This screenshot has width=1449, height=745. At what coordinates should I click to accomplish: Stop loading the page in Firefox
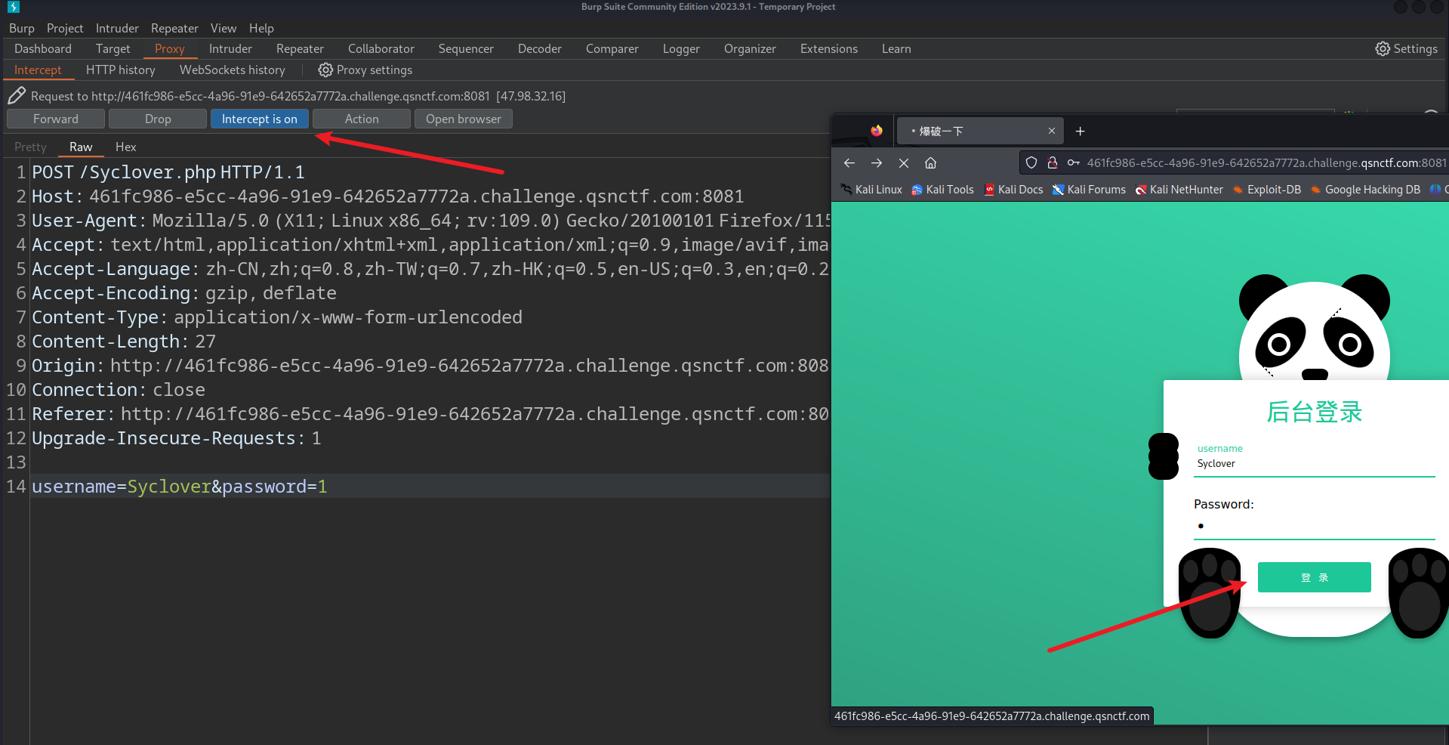point(904,162)
